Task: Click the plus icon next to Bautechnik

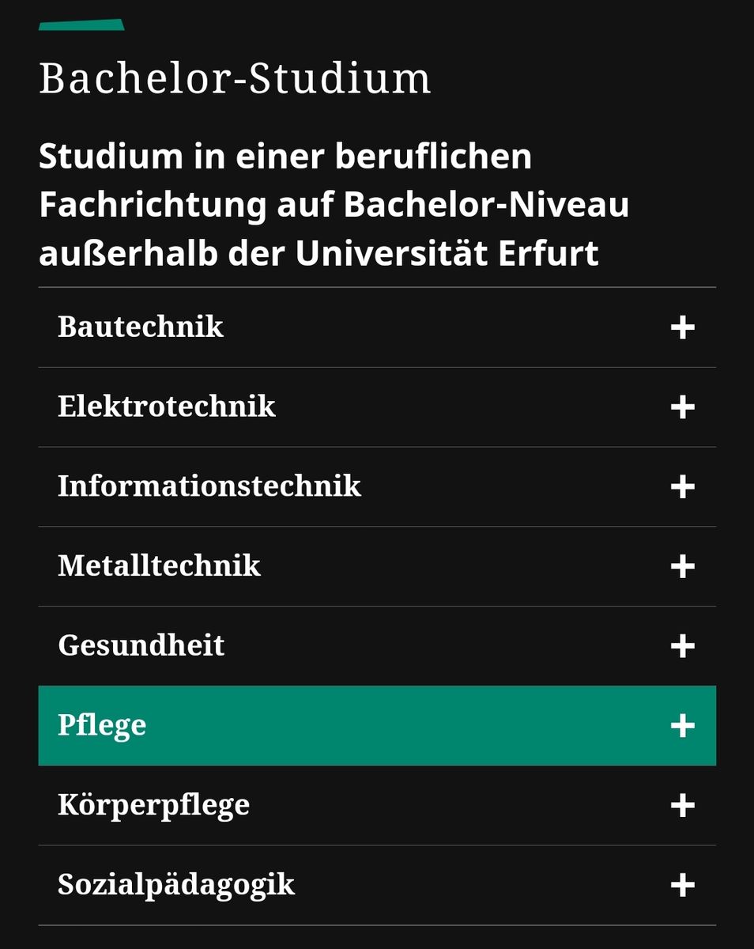Action: click(x=682, y=327)
